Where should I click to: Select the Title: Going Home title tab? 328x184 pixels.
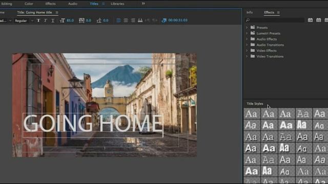[34, 12]
